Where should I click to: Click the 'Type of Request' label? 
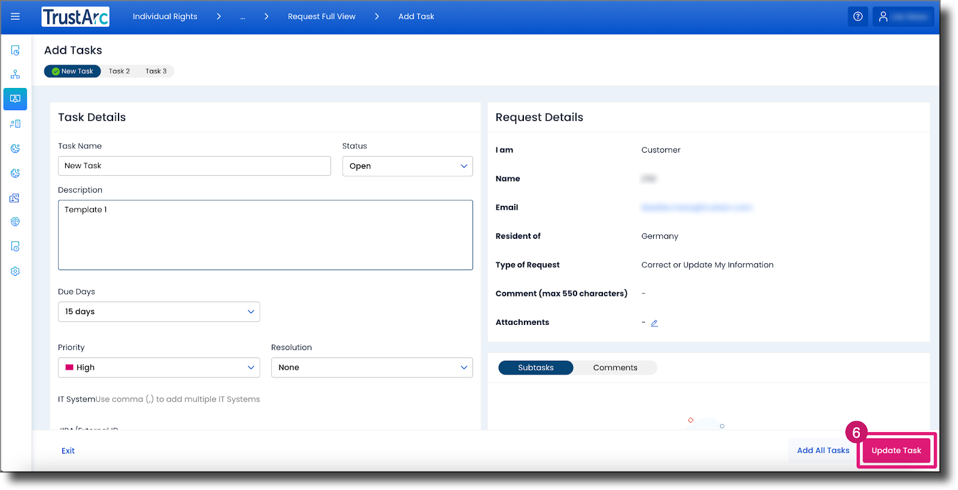point(527,265)
